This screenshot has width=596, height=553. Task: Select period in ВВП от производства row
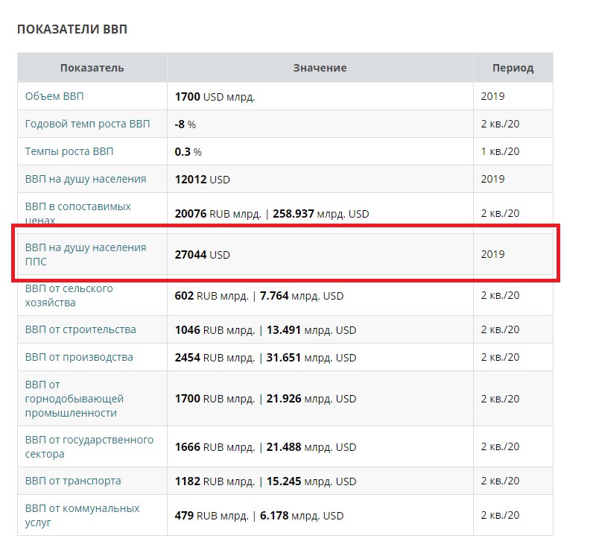[x=500, y=357]
